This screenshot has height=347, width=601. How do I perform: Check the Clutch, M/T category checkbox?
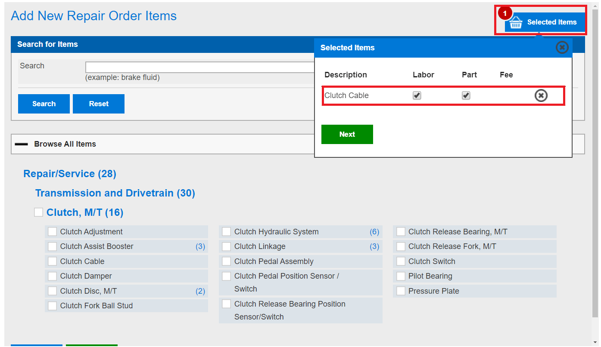pos(38,212)
